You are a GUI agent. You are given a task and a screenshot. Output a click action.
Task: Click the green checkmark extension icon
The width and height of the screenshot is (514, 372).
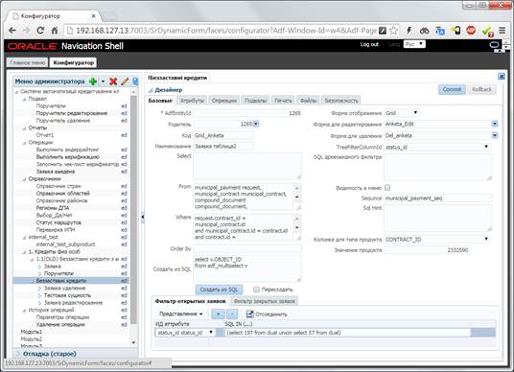click(487, 31)
